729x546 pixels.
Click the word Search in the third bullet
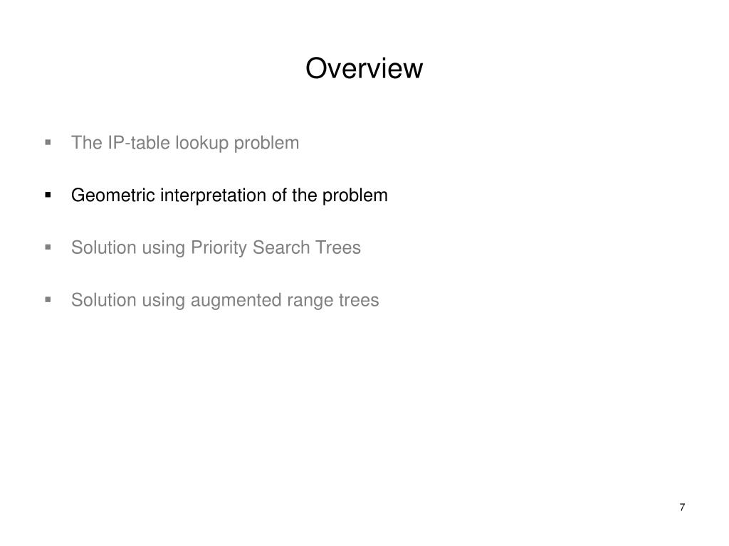tap(281, 248)
